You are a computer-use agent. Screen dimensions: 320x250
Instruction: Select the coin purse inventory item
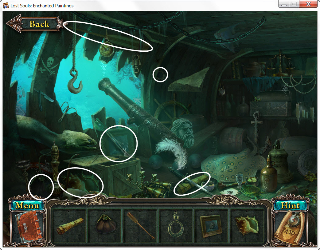click(105, 228)
